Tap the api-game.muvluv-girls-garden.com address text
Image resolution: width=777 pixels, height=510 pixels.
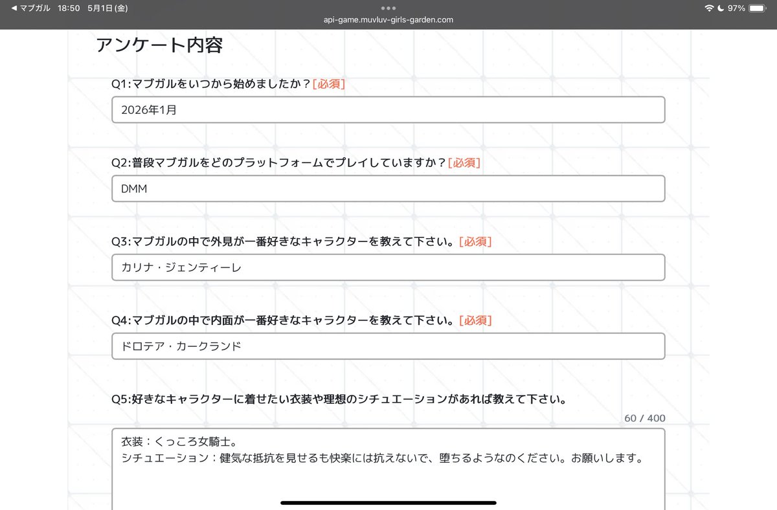point(388,19)
